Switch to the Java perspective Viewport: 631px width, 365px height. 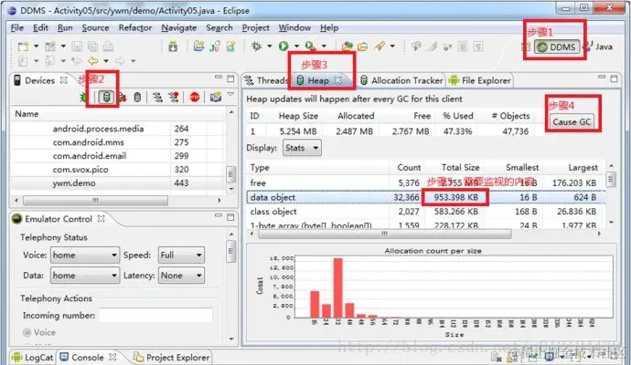599,47
